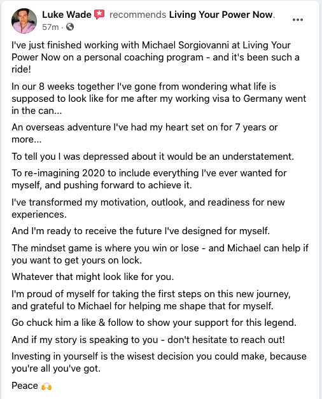Click the word 'Peace' at the post end
Image resolution: width=322 pixels, height=399 pixels.
coord(25,386)
